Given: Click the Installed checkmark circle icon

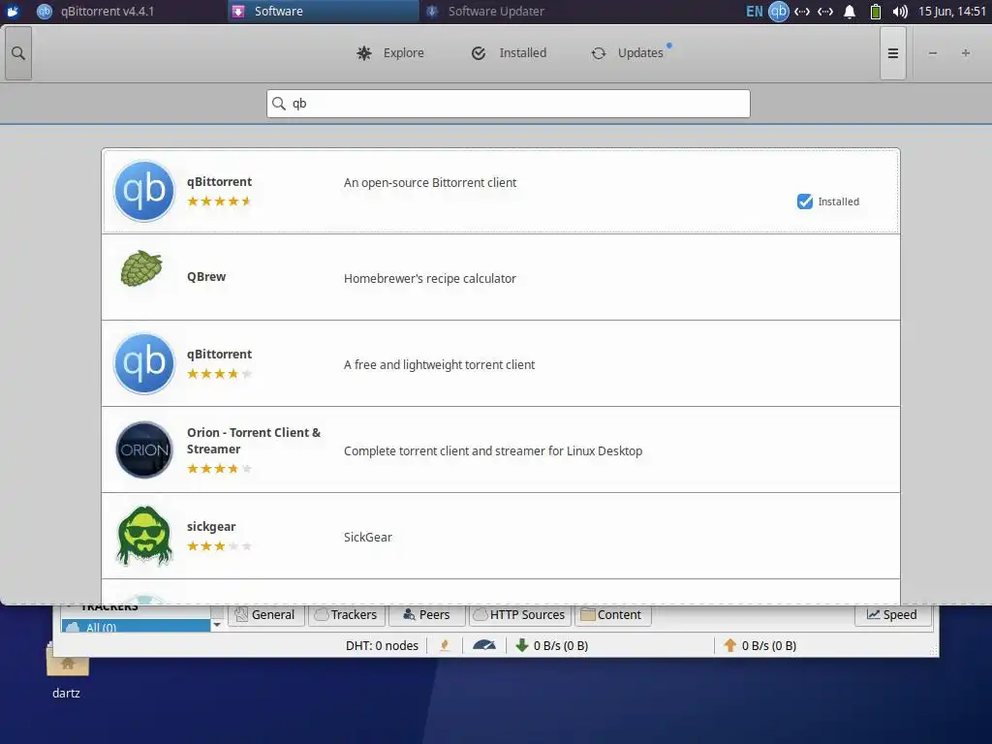Looking at the screenshot, I should coord(479,53).
